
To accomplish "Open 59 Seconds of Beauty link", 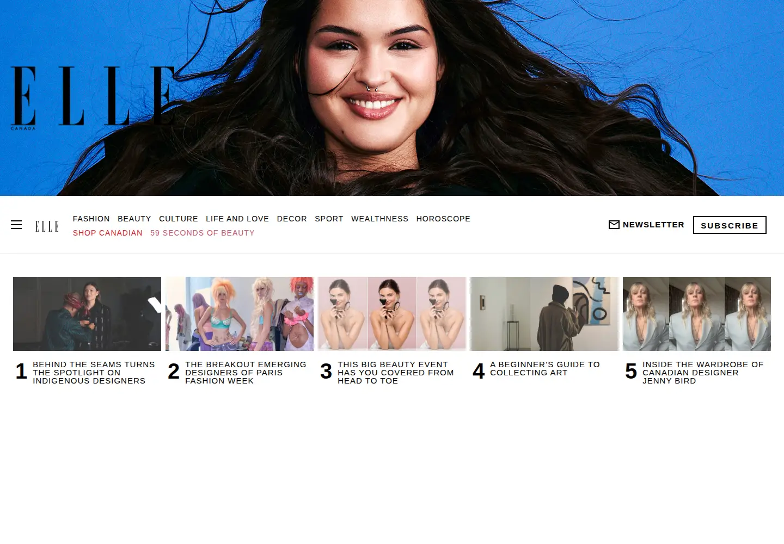I will click(x=203, y=233).
